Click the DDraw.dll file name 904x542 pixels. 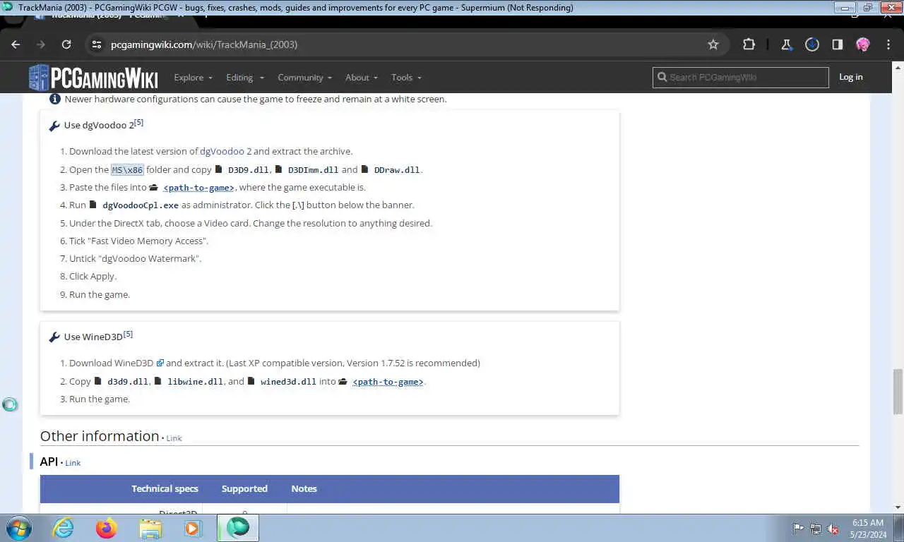pos(397,170)
